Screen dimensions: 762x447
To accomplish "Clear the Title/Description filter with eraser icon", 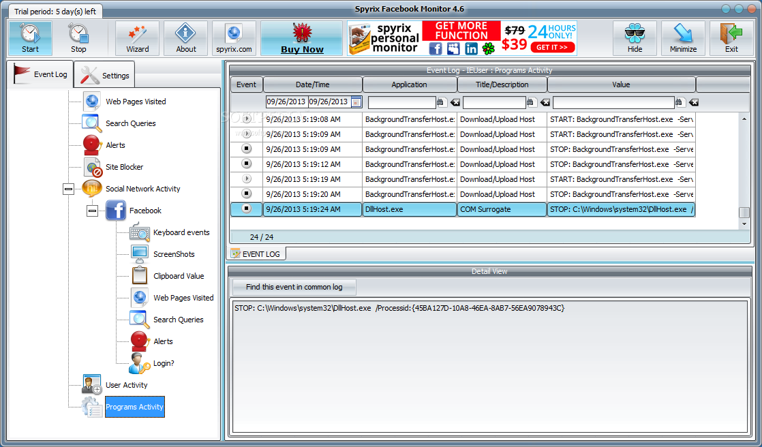I will (x=545, y=102).
